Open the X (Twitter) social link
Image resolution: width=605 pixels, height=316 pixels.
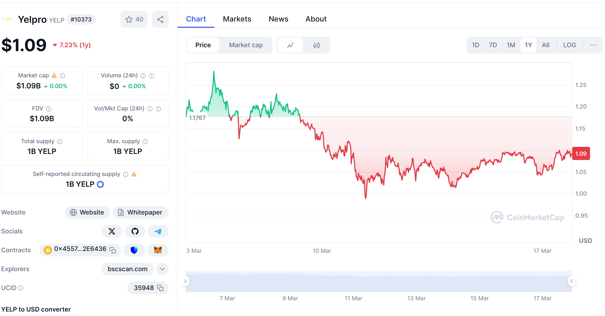pos(112,231)
